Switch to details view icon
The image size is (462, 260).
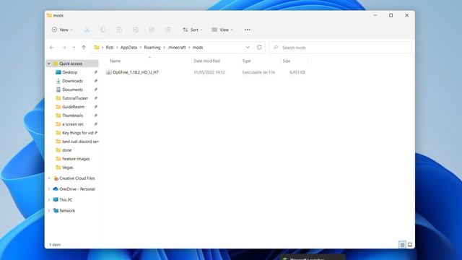tap(402, 245)
